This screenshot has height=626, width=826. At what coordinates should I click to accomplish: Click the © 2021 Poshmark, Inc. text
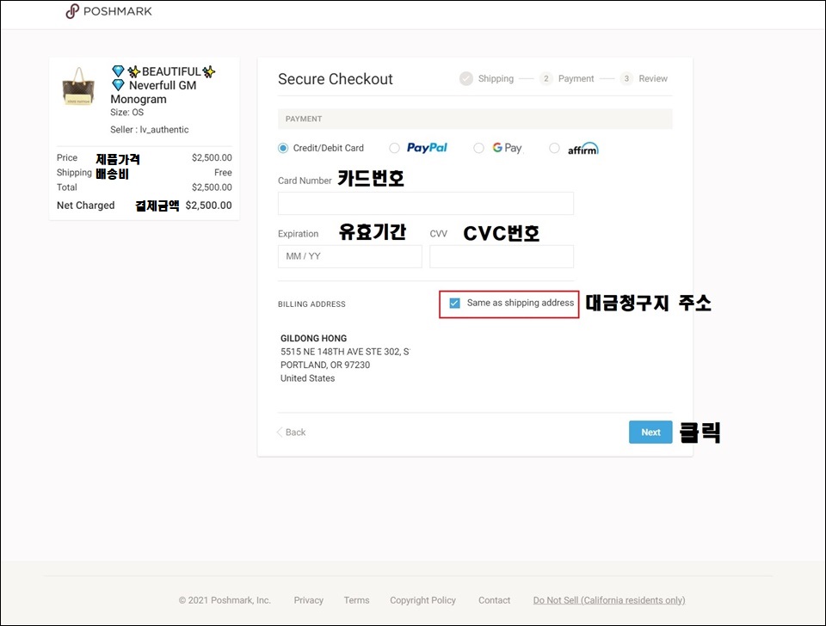tap(225, 600)
